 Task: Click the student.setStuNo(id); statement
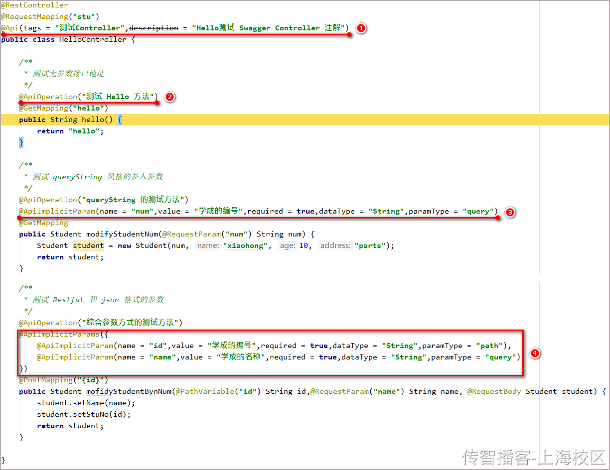84,414
